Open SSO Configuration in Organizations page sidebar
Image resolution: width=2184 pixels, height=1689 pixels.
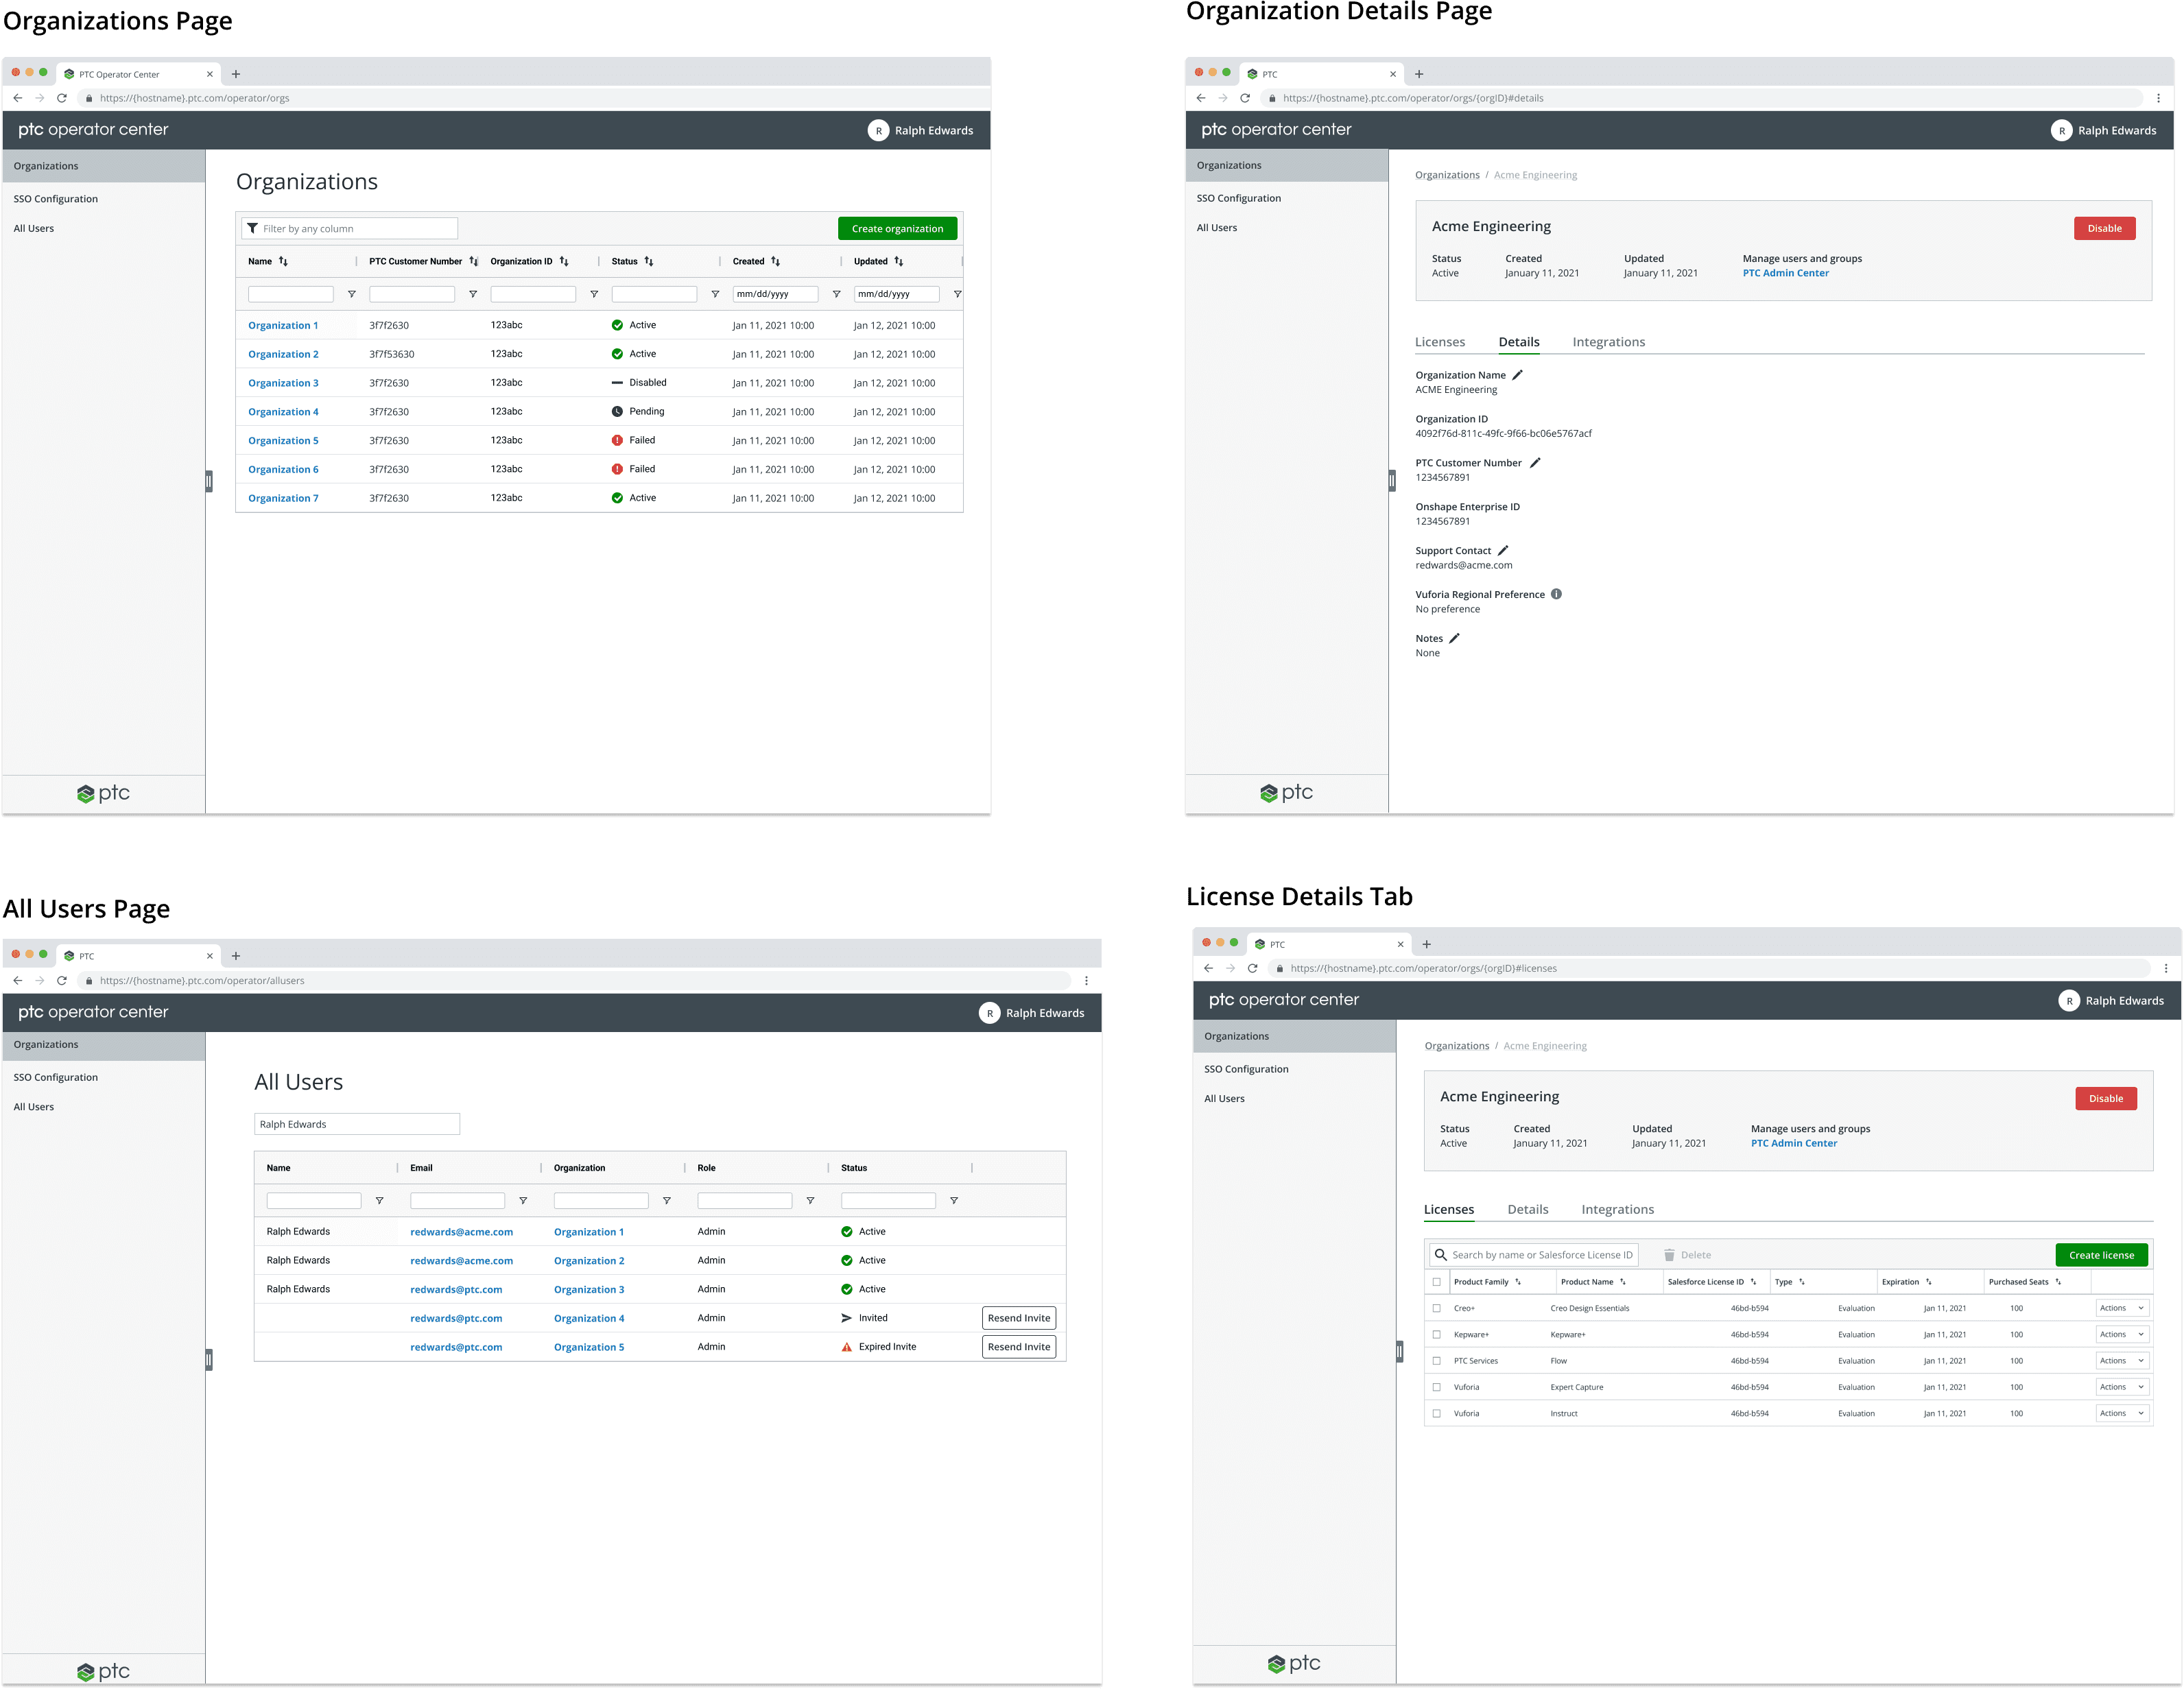[56, 199]
